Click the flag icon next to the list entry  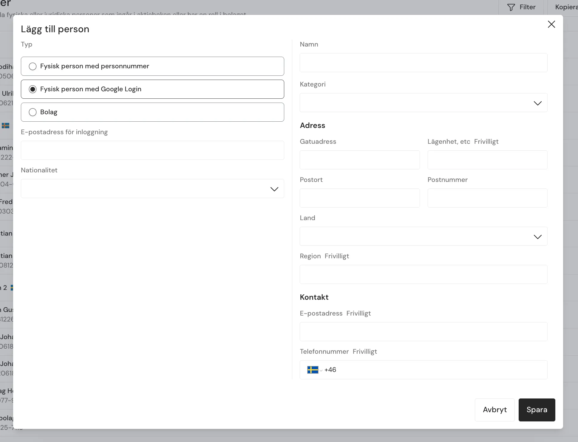tap(5, 126)
